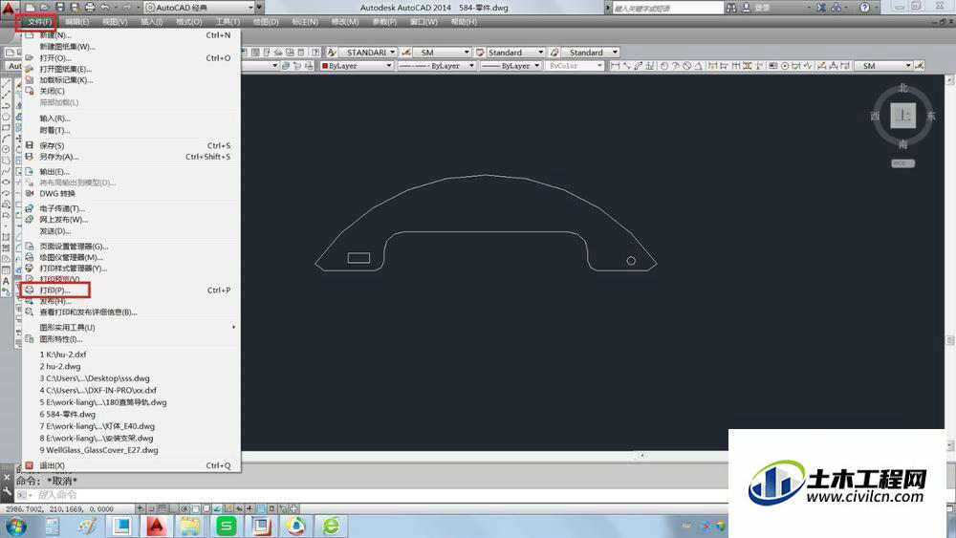
Task: Click the 上 top face of the ViewCube
Action: [903, 116]
